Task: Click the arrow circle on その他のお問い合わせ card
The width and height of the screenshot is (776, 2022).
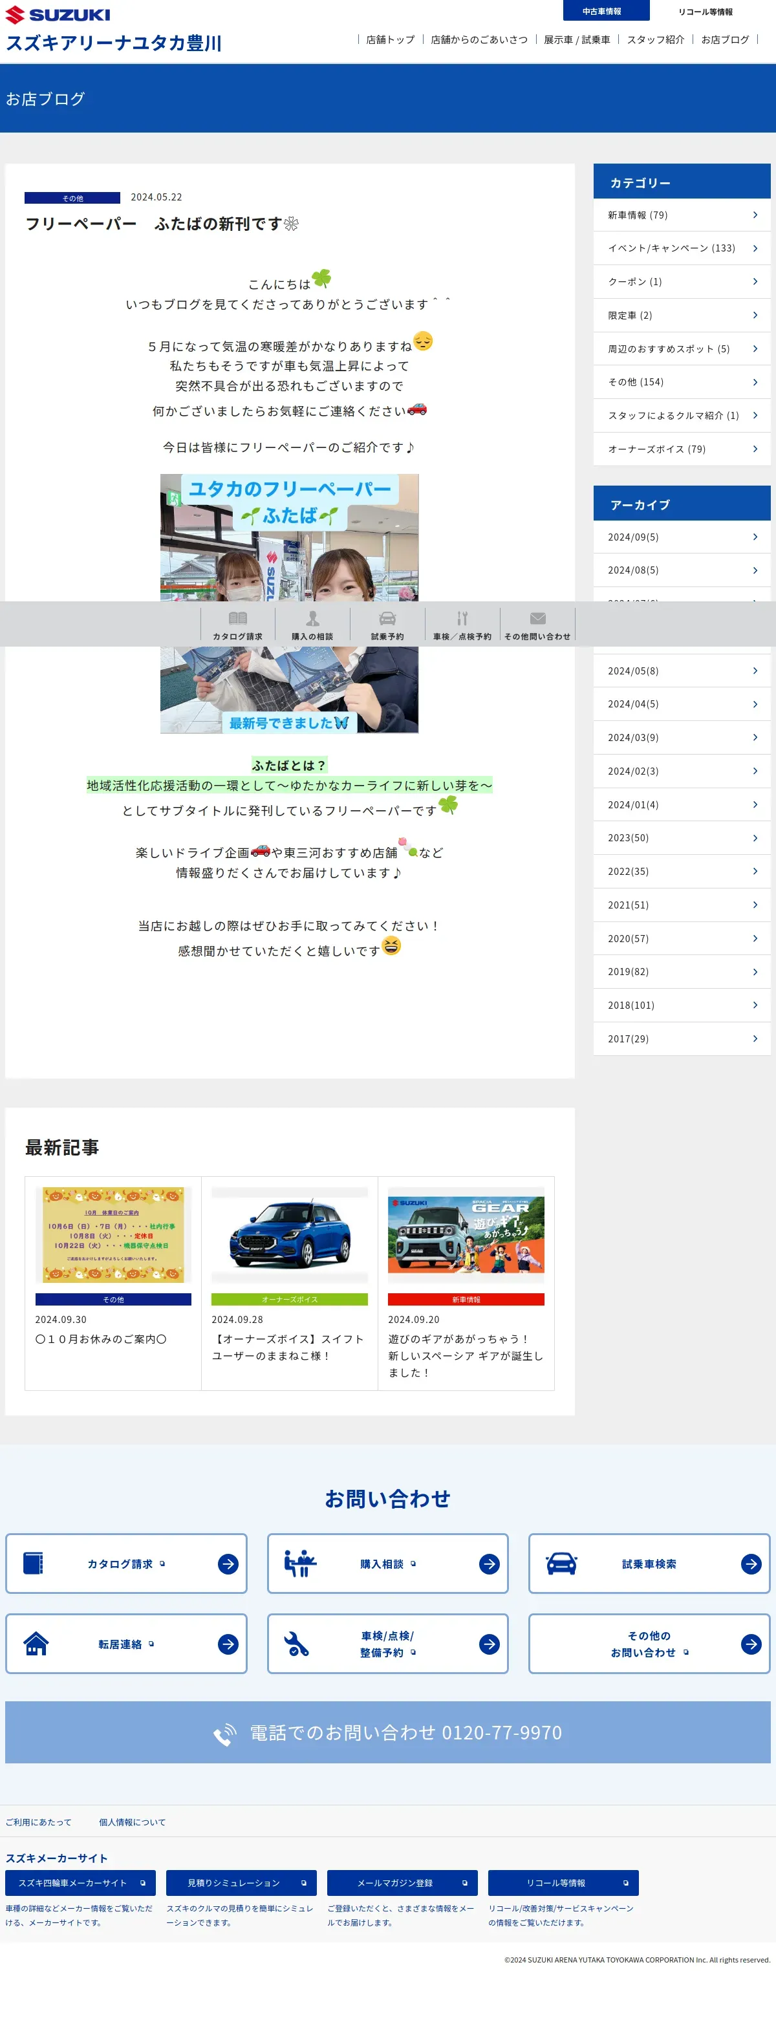Action: click(x=751, y=1644)
